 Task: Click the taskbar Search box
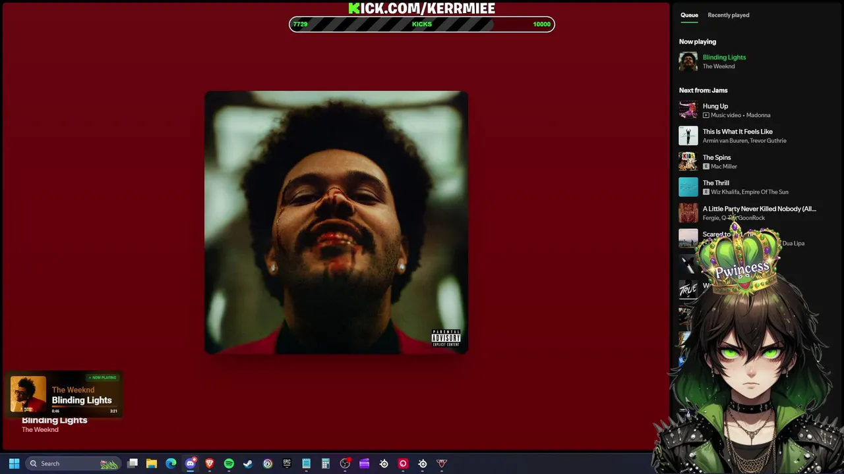[74, 463]
